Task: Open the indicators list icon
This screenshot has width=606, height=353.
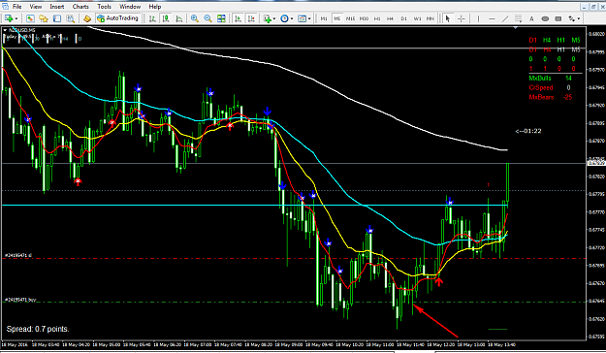Action: [x=267, y=18]
